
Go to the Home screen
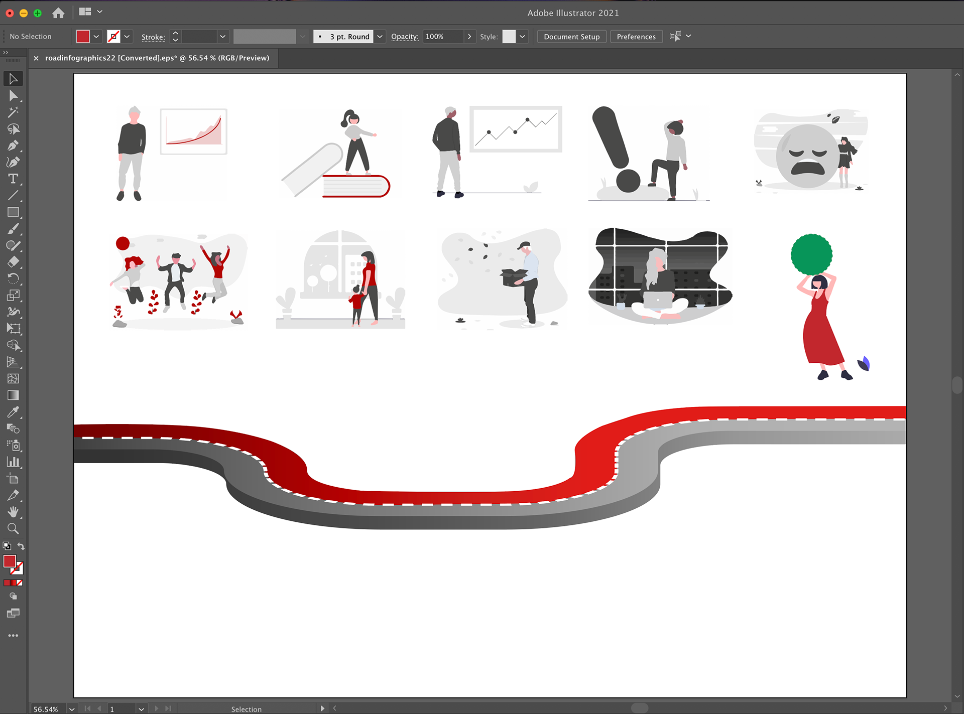pos(58,13)
